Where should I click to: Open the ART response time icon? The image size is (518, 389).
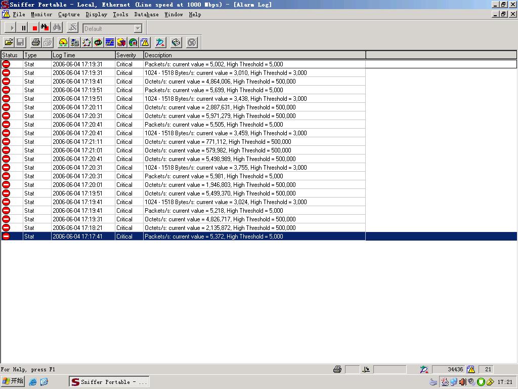(98, 43)
